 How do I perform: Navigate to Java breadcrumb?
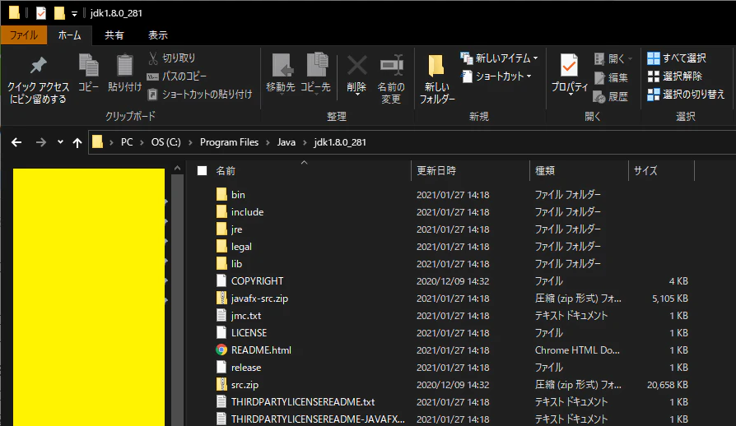tap(286, 142)
